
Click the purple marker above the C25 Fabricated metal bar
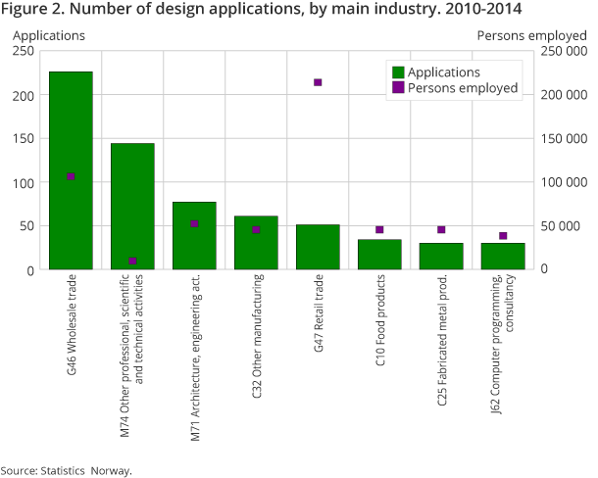click(441, 229)
